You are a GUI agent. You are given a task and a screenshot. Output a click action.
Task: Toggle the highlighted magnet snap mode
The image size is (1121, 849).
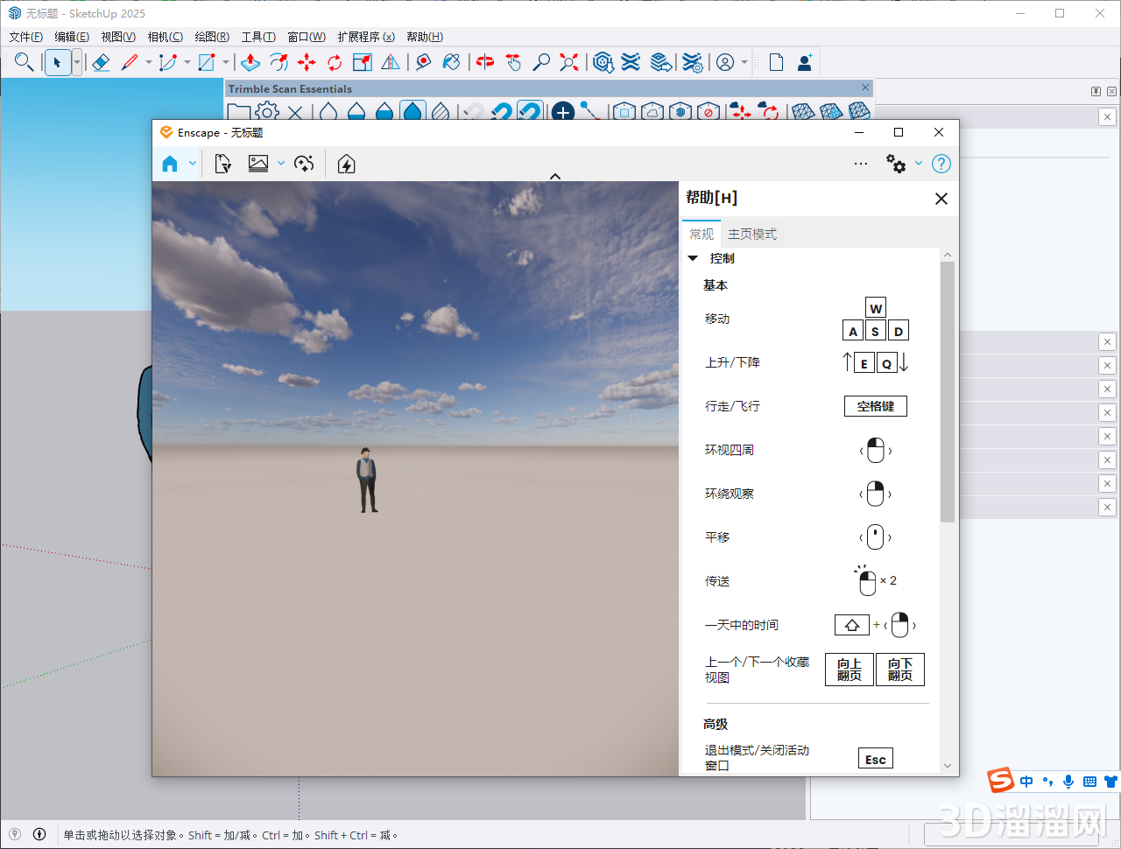pos(530,112)
